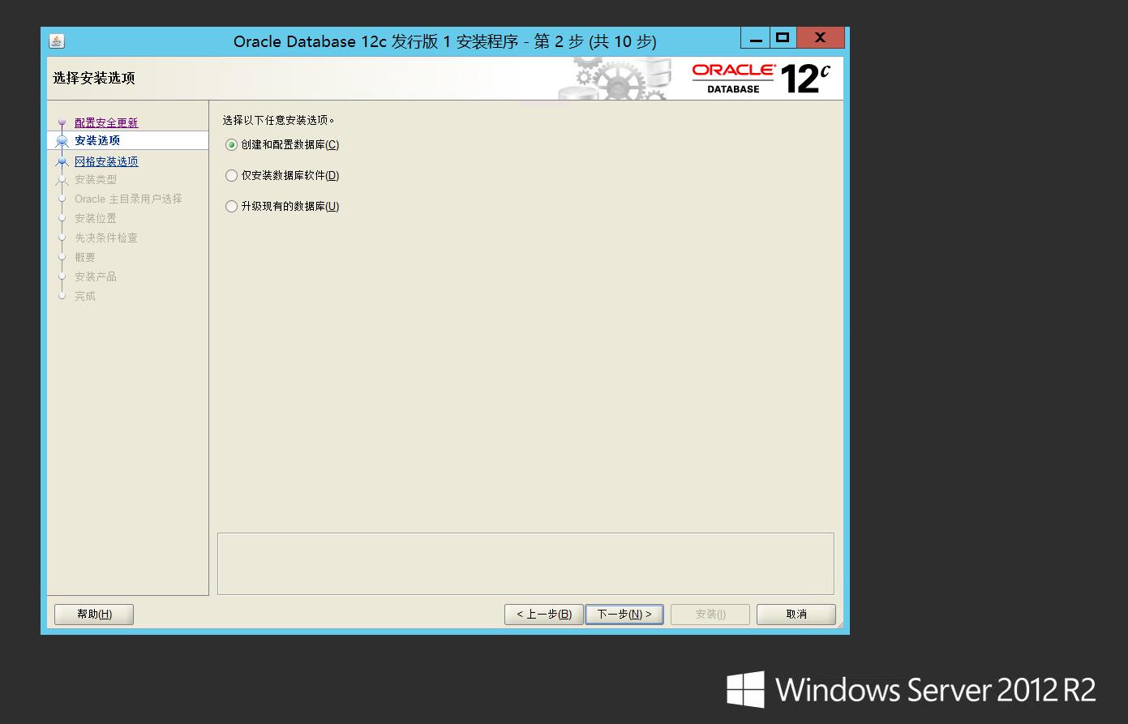Click the Java installer icon in title bar
The width and height of the screenshot is (1128, 724).
click(57, 41)
